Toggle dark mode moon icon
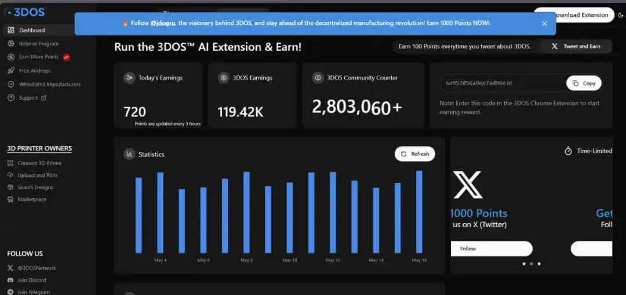626x295 pixels. [x=620, y=15]
